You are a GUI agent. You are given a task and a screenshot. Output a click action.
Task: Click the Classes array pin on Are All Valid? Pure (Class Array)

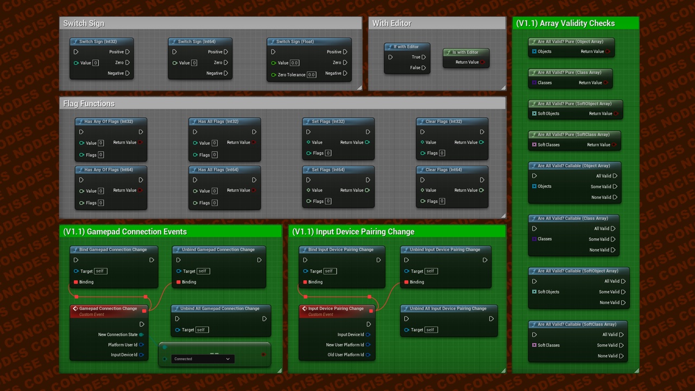pos(534,83)
